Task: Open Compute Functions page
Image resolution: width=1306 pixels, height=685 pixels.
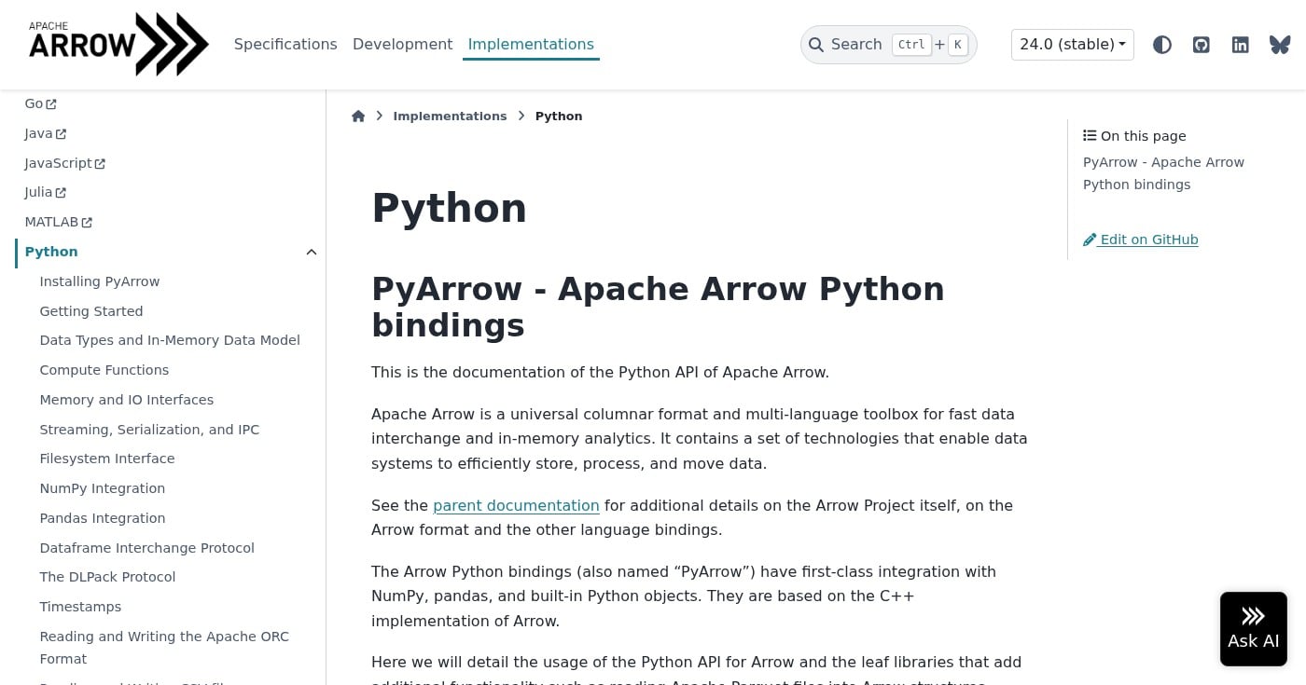Action: point(104,370)
